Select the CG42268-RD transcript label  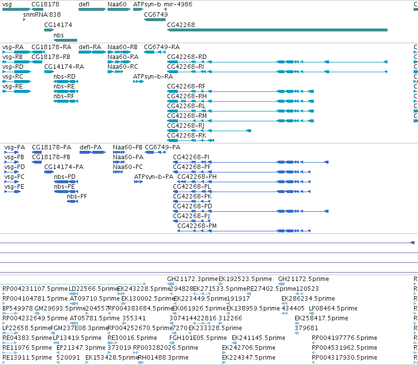[x=187, y=57]
